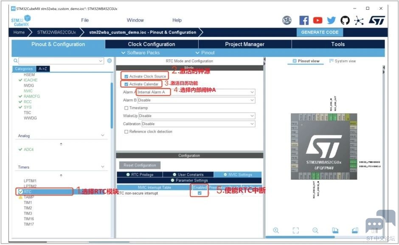399x245 pixels.
Task: Enable the Timestamp checkbox
Action: coord(126,108)
